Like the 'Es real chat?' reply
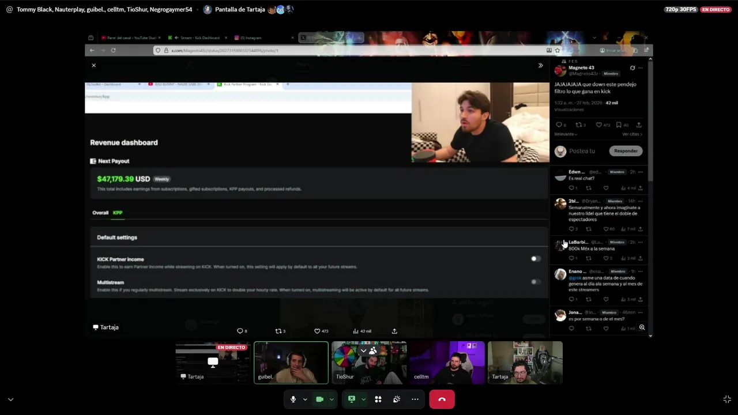 (x=605, y=188)
